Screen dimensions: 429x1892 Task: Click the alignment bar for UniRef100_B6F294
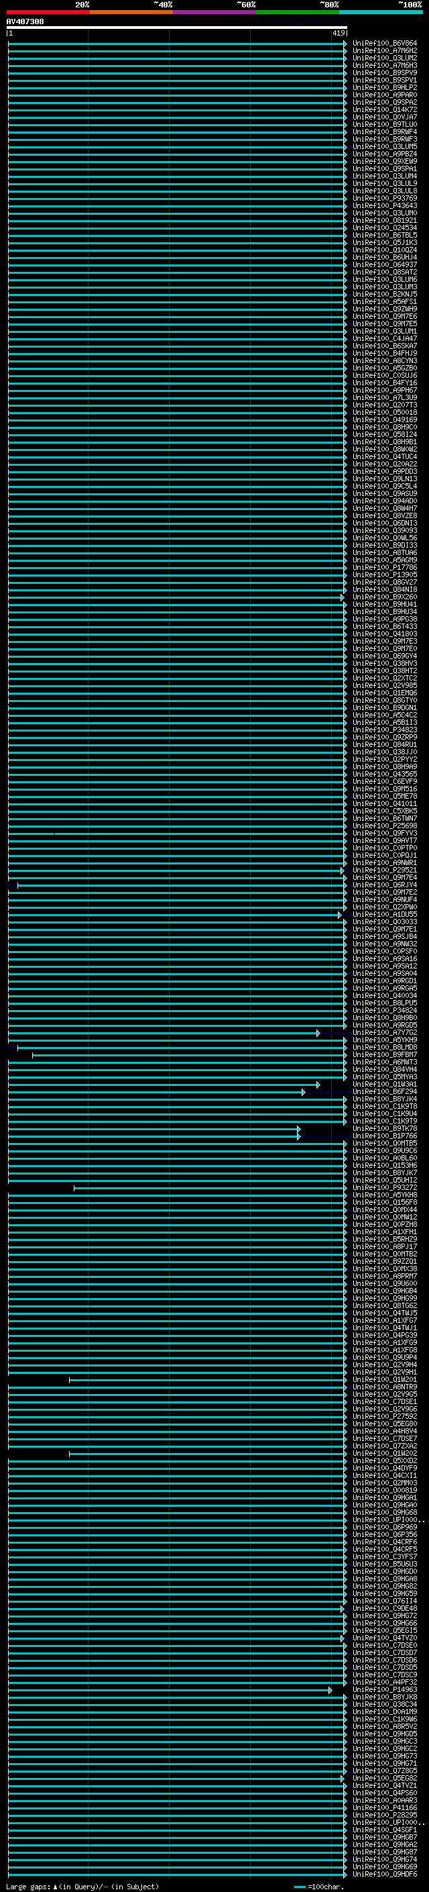click(157, 1091)
